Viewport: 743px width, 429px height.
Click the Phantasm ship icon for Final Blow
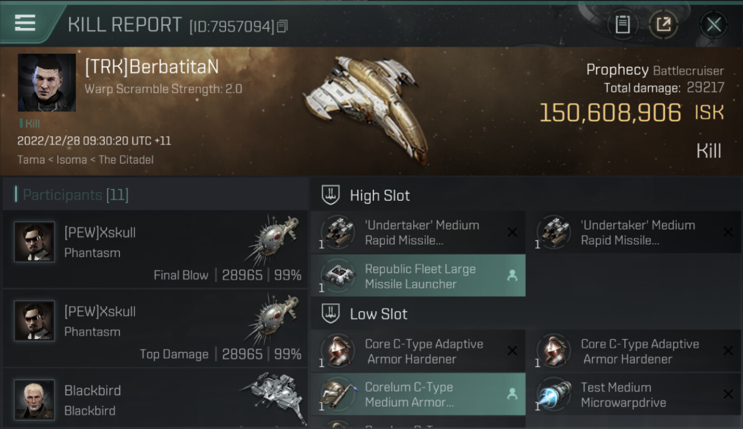[x=274, y=240]
